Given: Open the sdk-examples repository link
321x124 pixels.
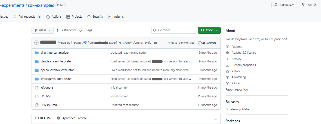Looking at the screenshot, I should (41, 5).
